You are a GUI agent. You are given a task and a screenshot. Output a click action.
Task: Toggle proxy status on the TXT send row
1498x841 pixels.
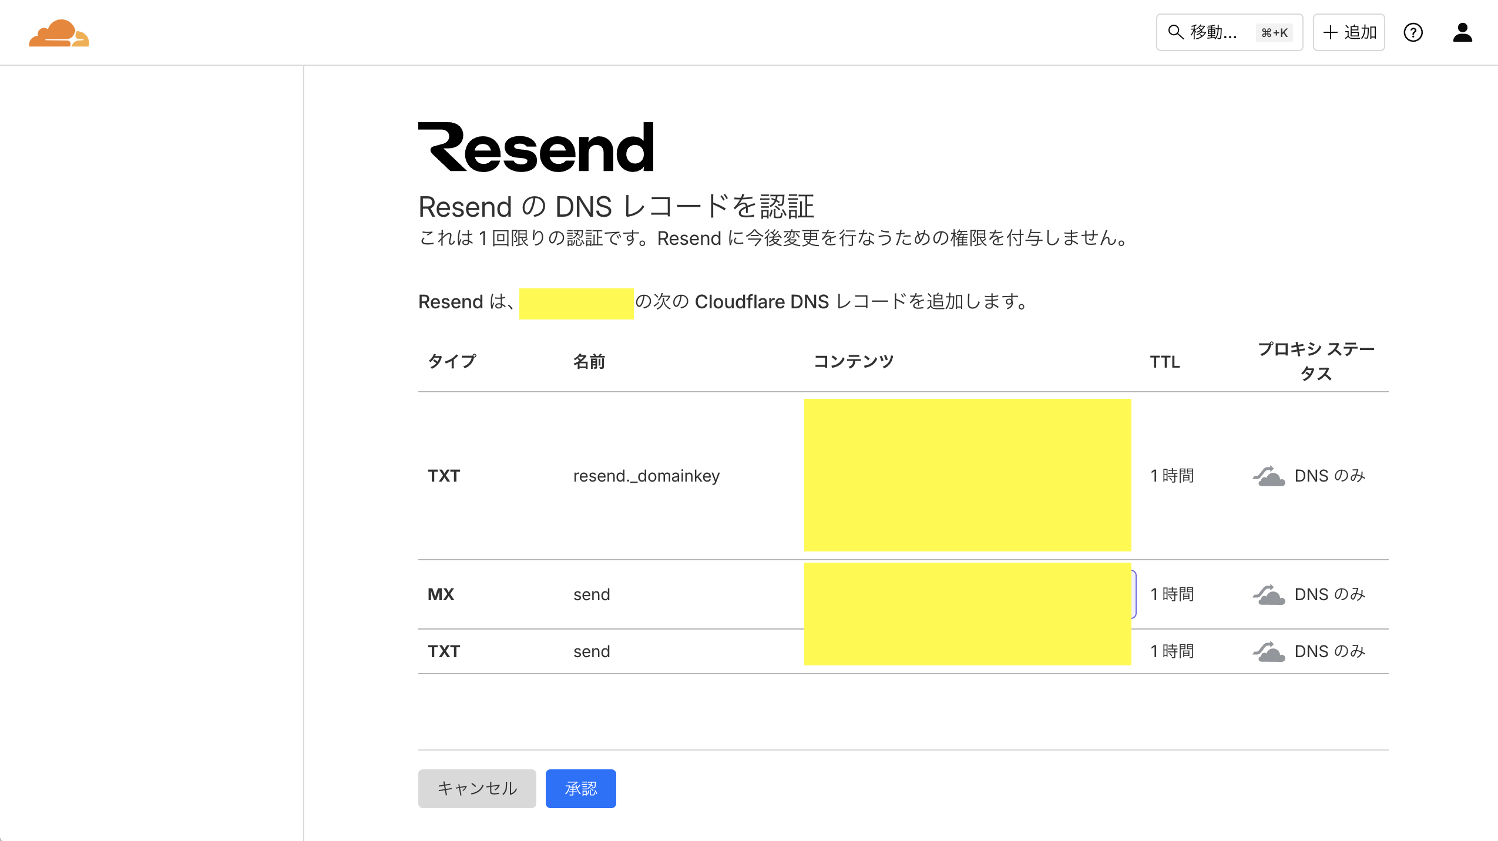coord(1268,651)
